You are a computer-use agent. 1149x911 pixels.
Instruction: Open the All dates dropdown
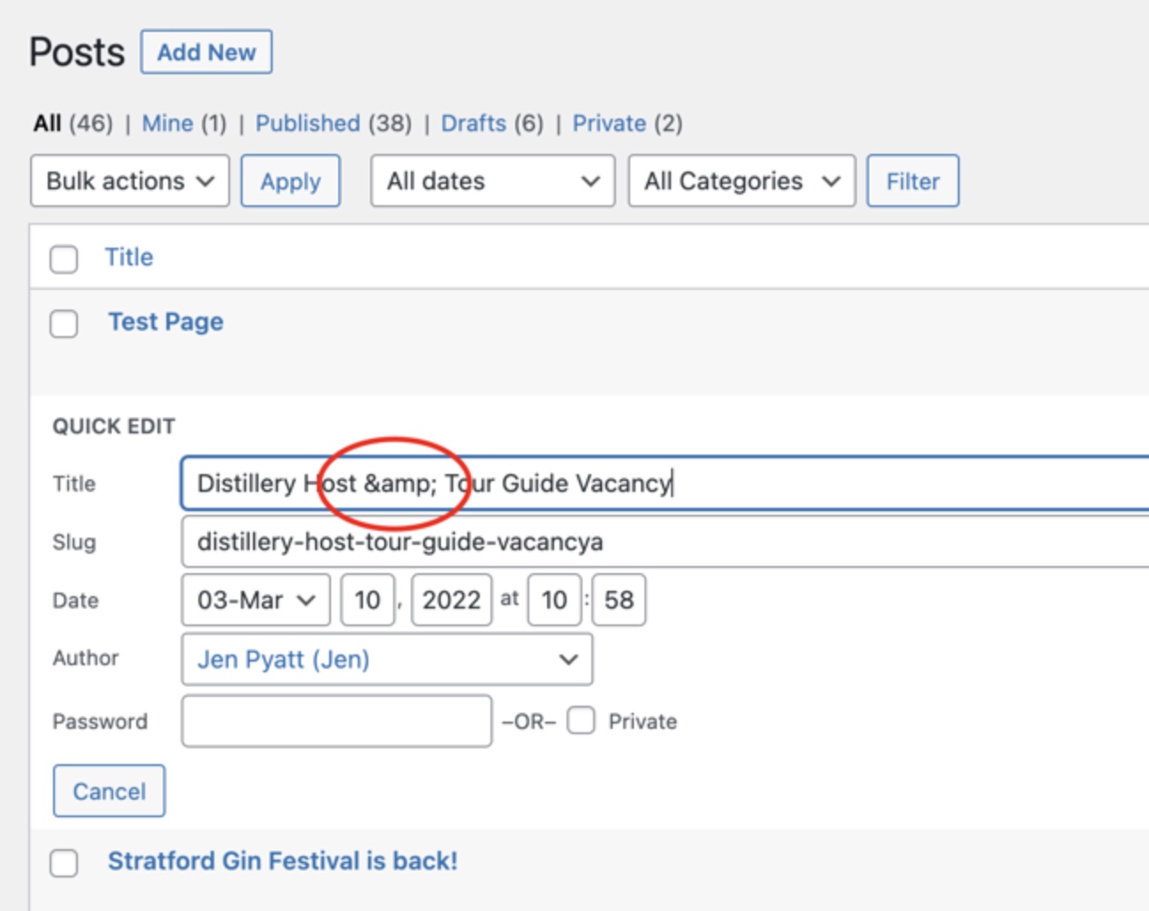(x=493, y=181)
